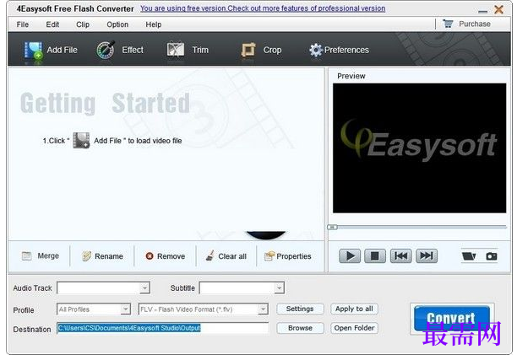
Task: Minimize the converter window
Action: tap(482, 11)
